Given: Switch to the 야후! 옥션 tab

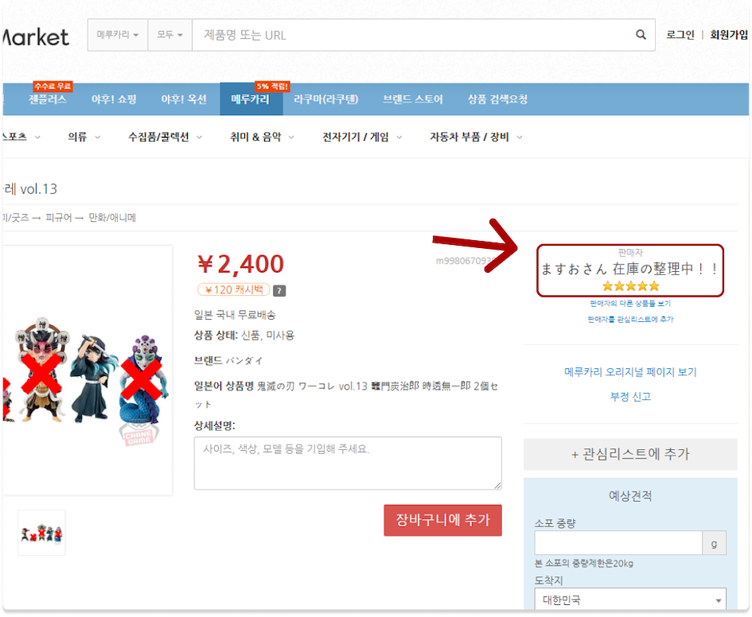Looking at the screenshot, I should tap(184, 99).
